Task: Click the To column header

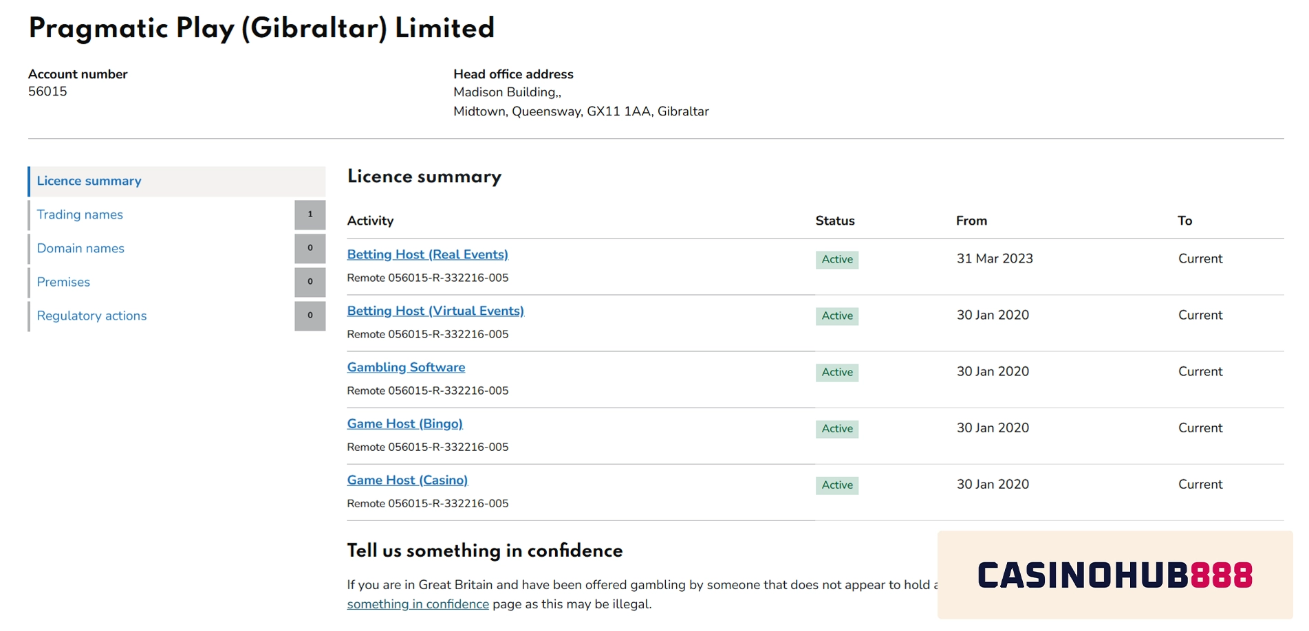Action: 1184,221
